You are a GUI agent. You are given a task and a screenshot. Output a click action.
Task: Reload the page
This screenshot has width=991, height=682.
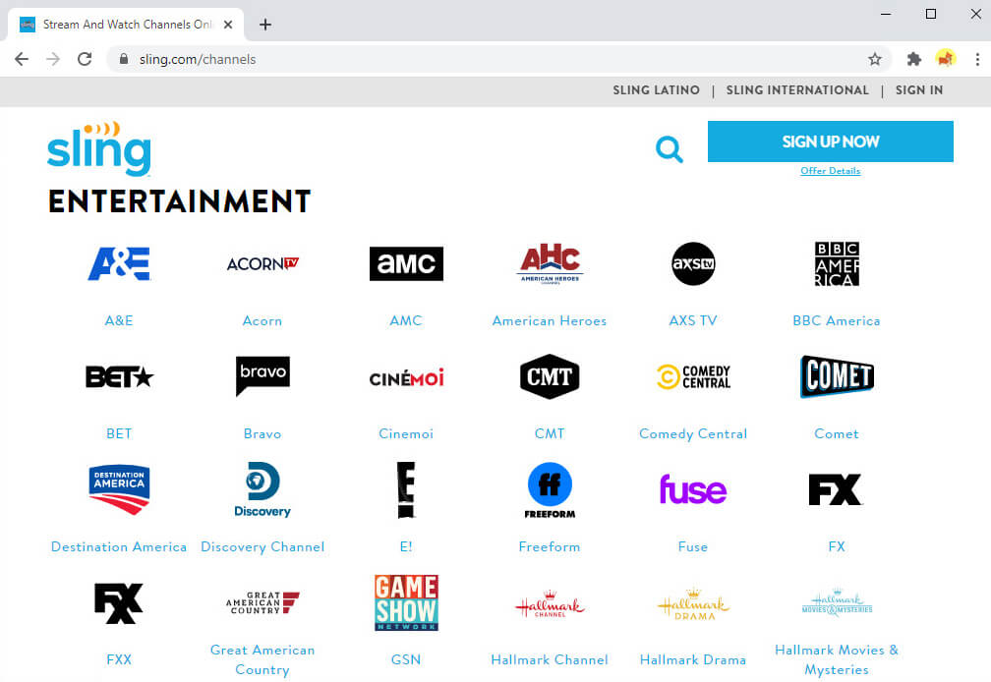[85, 59]
